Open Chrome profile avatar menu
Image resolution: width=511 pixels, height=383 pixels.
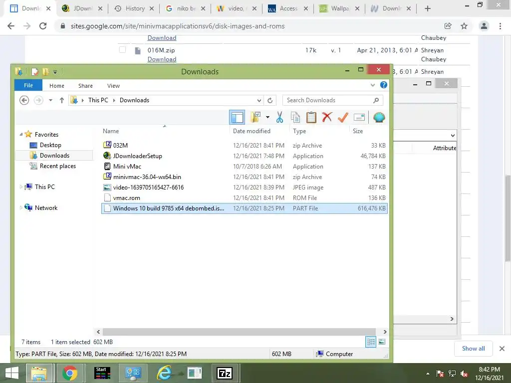(484, 26)
